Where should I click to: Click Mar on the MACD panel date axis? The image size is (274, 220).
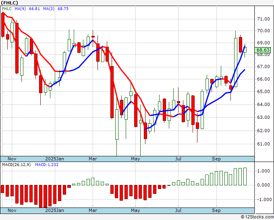pos(93,210)
